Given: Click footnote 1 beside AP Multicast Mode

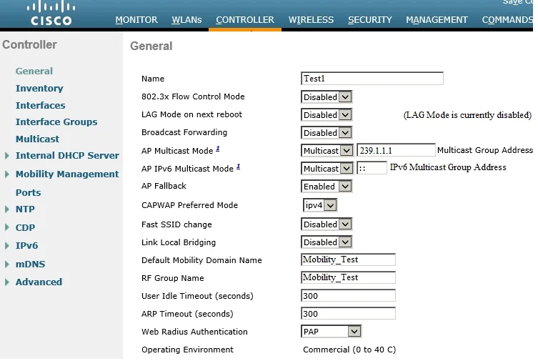Looking at the screenshot, I should (x=217, y=149).
